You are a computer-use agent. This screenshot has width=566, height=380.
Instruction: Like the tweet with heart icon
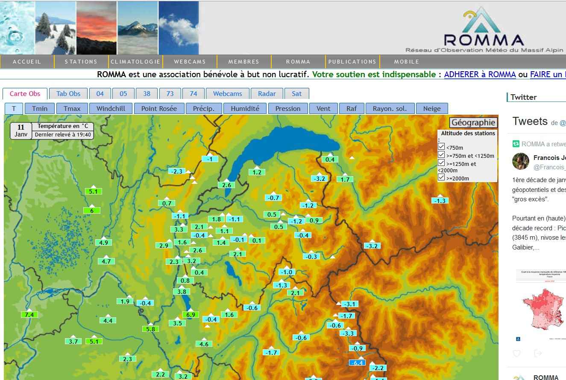point(516,353)
